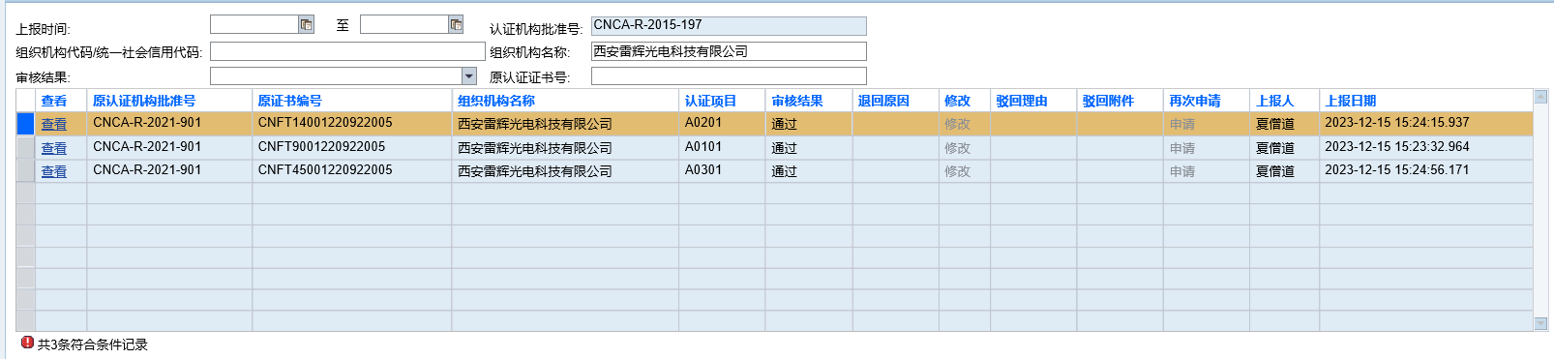Select date cell 2023-12-15 15:24:56.171
Image resolution: width=1554 pixels, height=359 pixels.
pos(1426,171)
